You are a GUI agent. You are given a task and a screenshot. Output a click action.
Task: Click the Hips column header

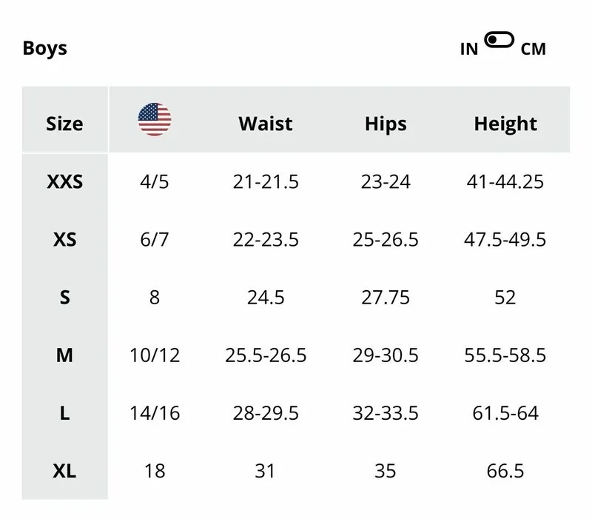(386, 124)
